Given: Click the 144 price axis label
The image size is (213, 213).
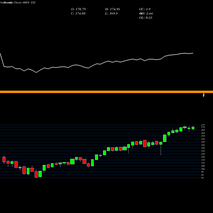Looking at the screenshot, I should (203, 145).
